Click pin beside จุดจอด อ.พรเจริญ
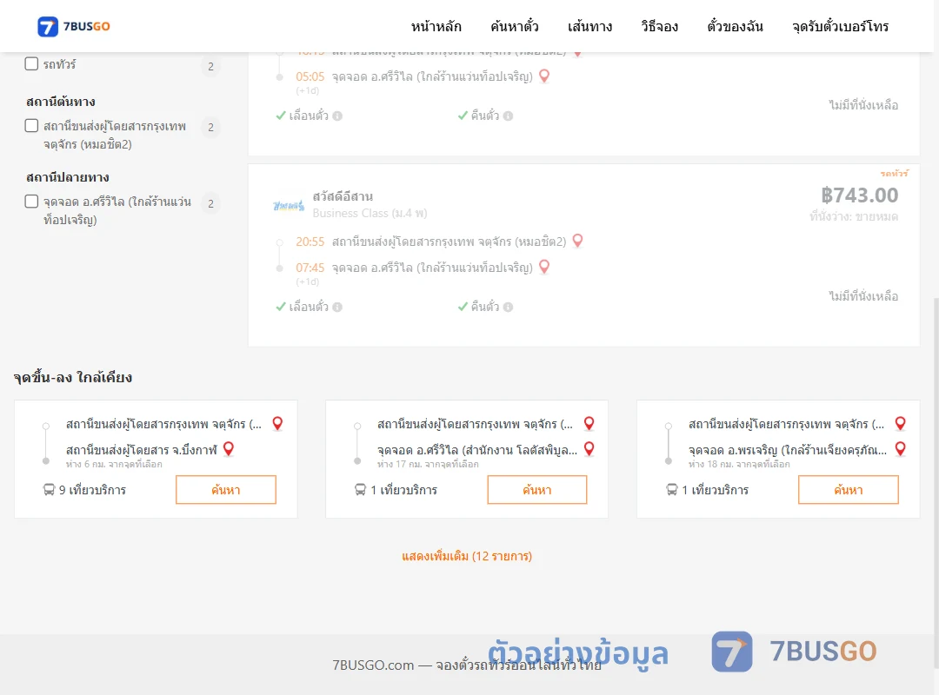The width and height of the screenshot is (939, 695). (x=900, y=448)
